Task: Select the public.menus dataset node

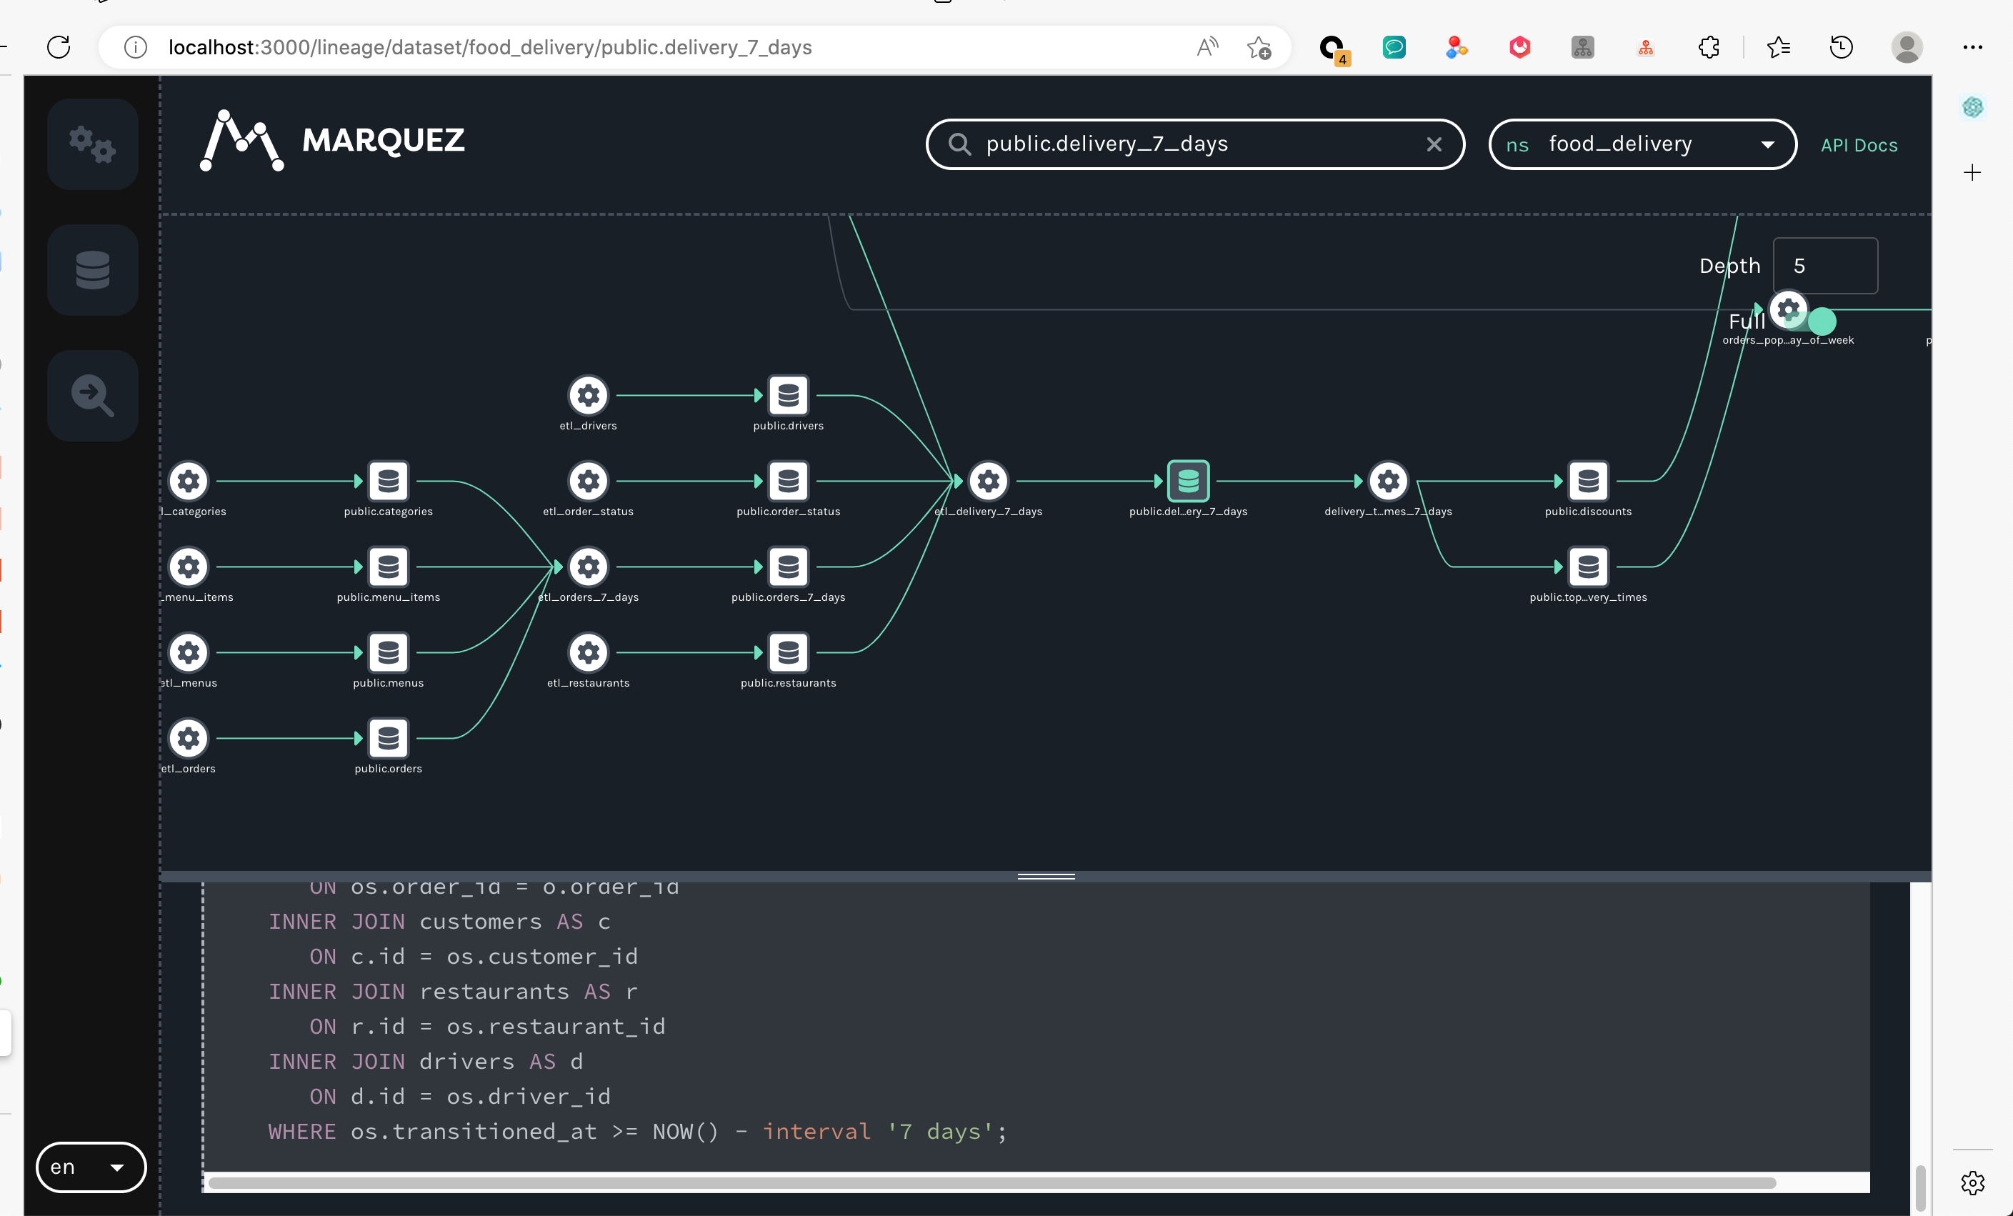Action: (388, 653)
